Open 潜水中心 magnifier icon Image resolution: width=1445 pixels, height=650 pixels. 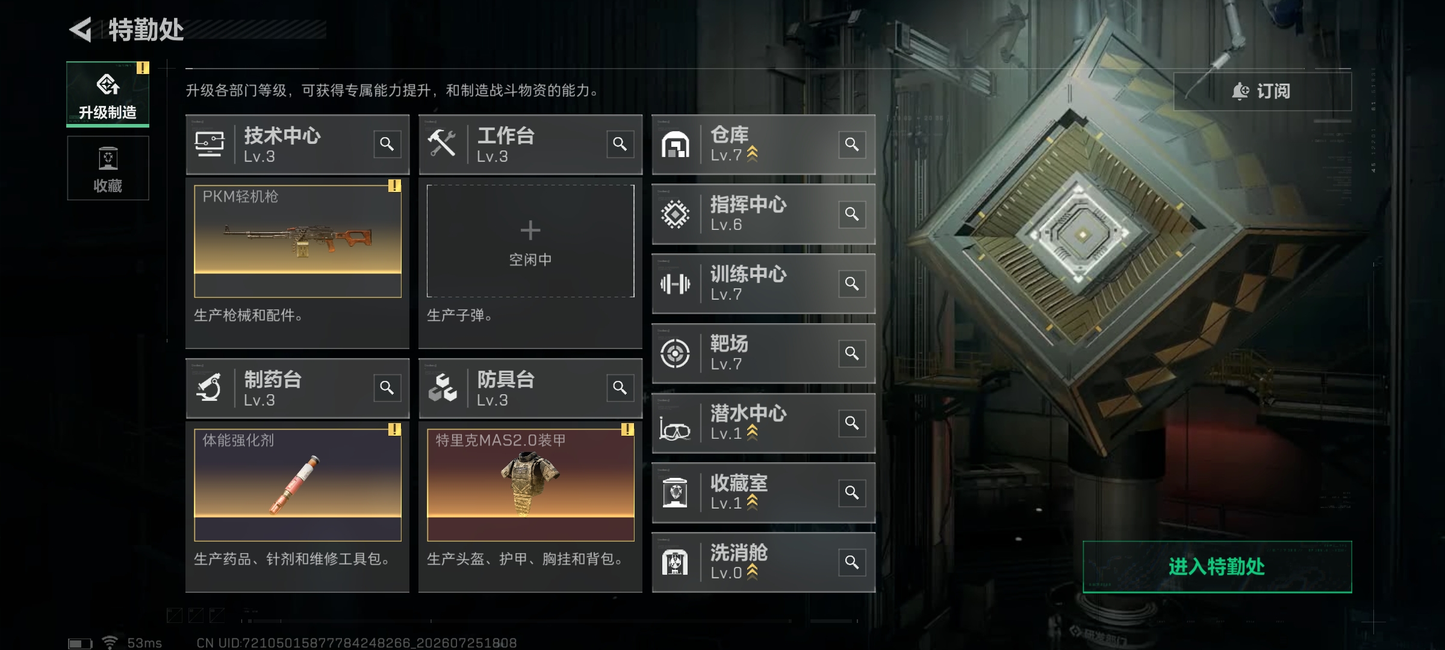[x=852, y=423]
